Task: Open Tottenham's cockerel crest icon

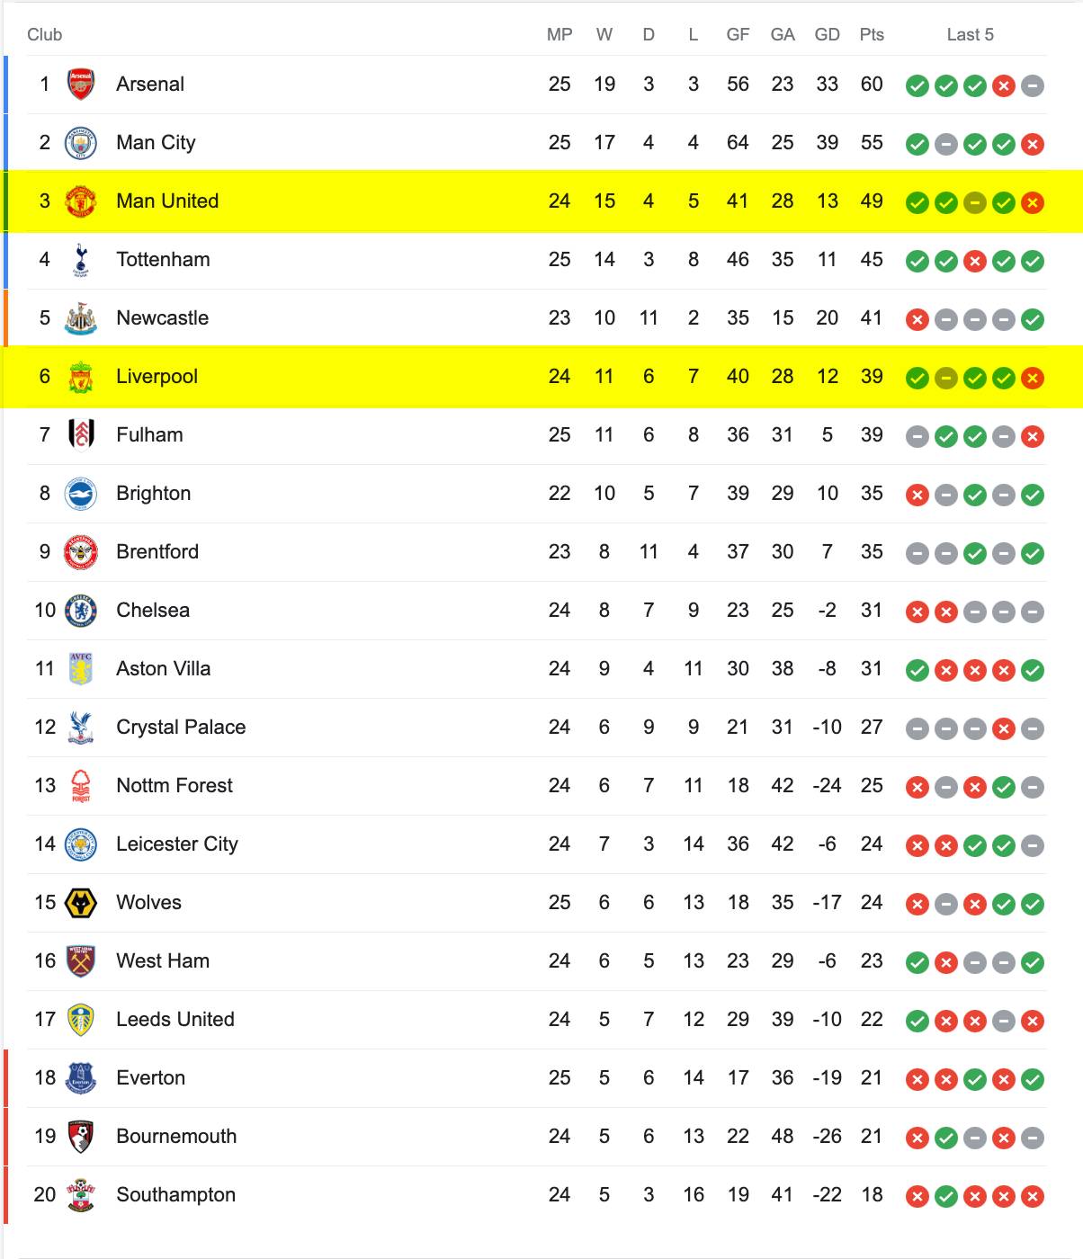Action: click(81, 260)
